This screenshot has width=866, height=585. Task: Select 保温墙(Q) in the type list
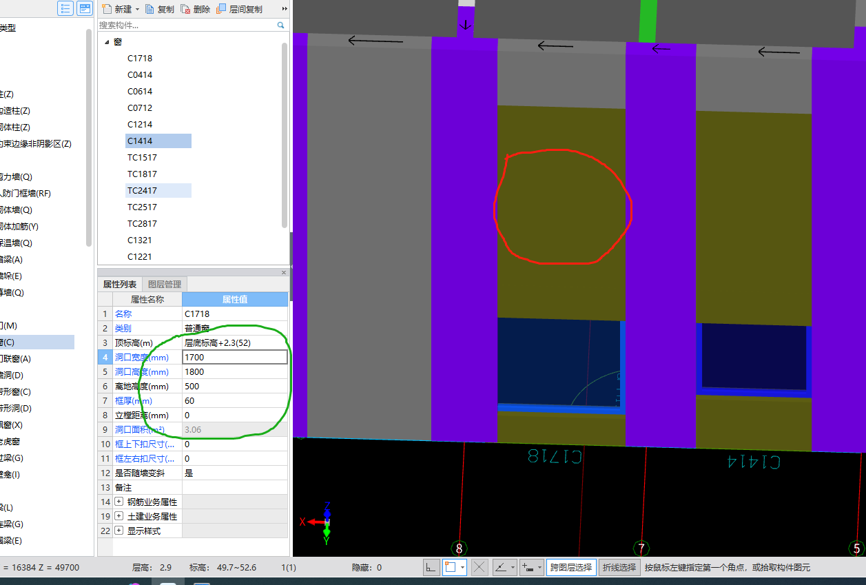(17, 243)
